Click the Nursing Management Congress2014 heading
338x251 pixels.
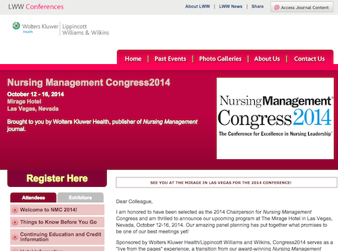[x=89, y=82]
